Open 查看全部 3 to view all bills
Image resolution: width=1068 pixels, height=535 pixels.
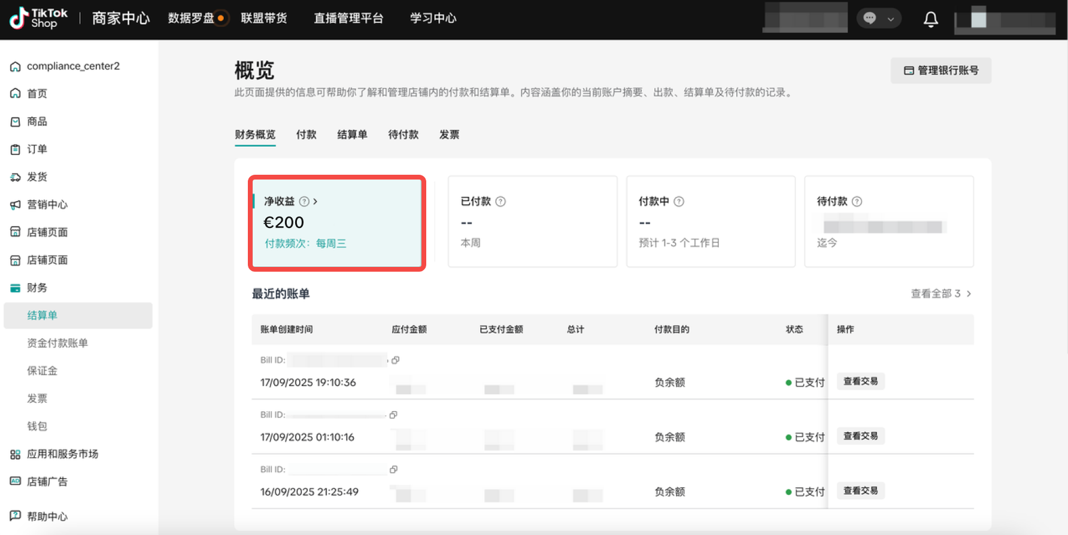tap(940, 294)
